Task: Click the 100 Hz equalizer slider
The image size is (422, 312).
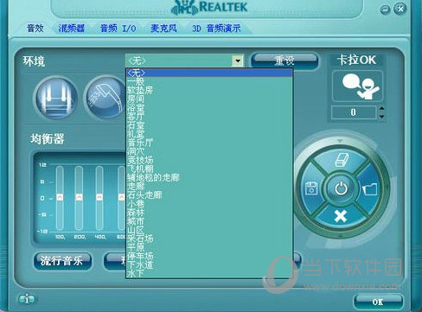Action: pos(60,198)
